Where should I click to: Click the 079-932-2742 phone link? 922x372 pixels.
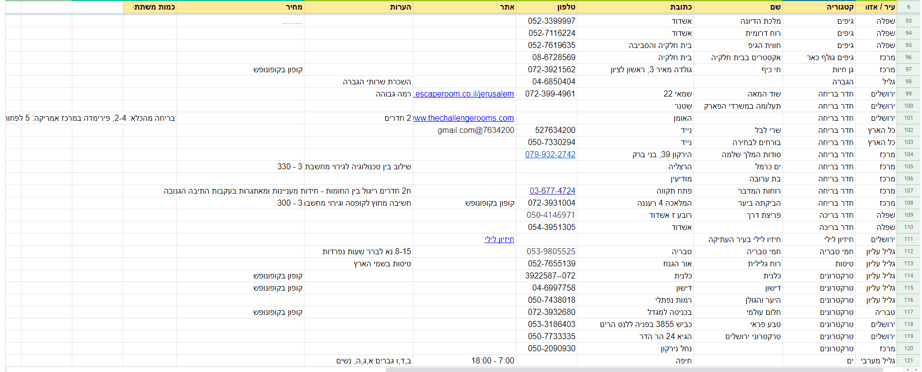tap(550, 155)
